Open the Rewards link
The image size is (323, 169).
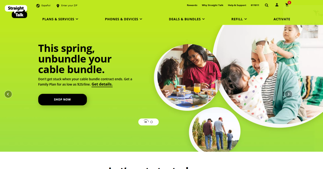coord(192,5)
